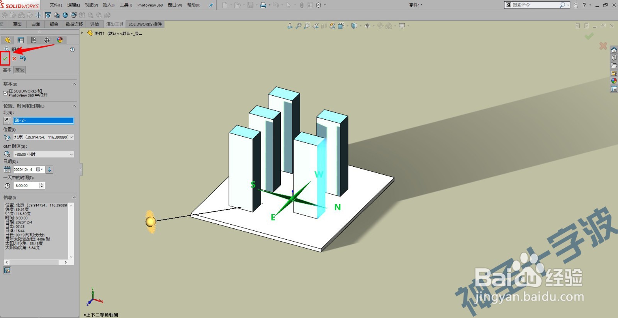Expand the 零件1 flyout tree
618x318 pixels.
(x=82, y=33)
